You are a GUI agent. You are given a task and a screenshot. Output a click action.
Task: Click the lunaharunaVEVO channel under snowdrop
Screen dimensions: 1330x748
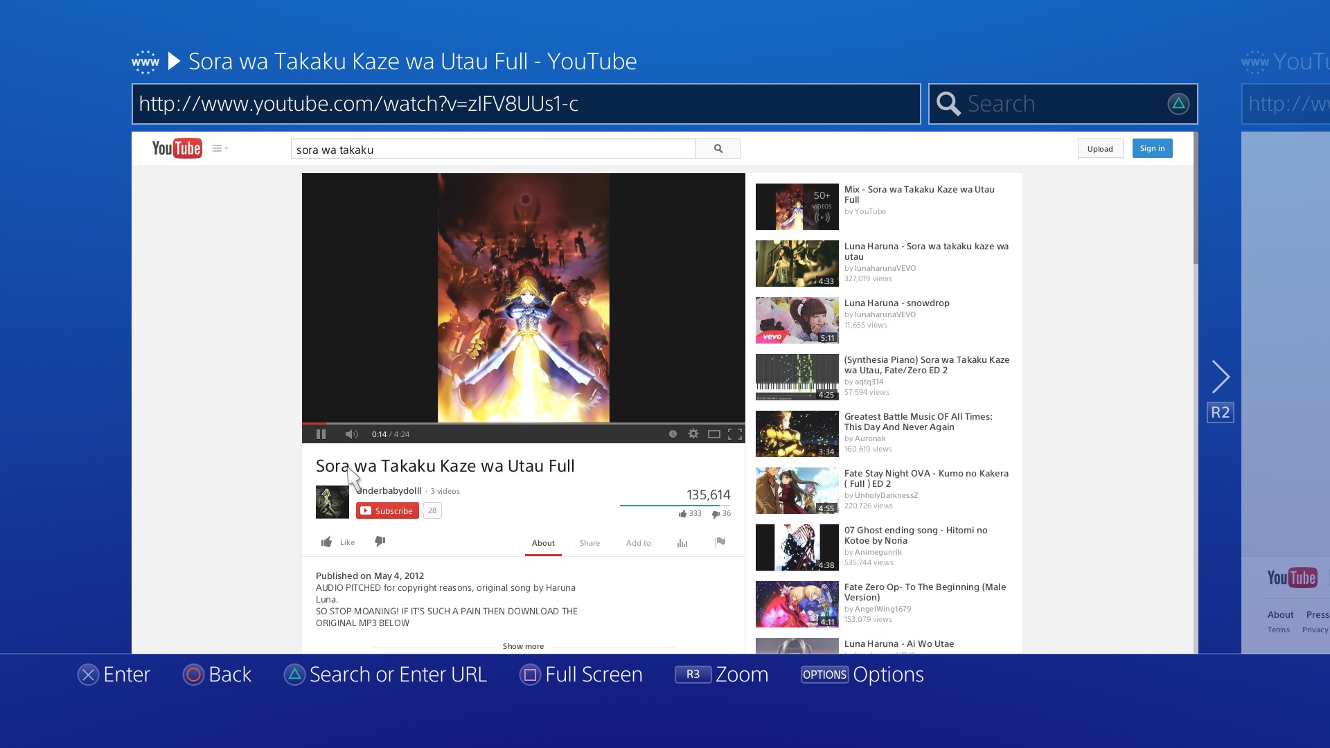coord(885,314)
